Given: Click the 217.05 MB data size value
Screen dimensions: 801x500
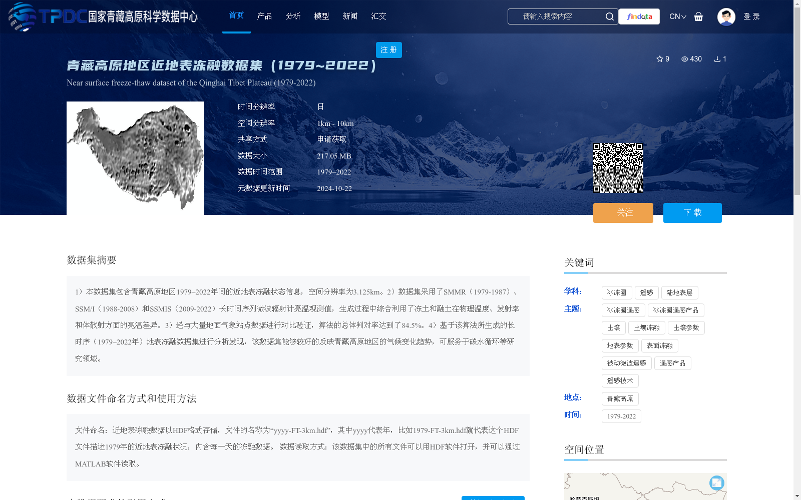Looking at the screenshot, I should 334,156.
